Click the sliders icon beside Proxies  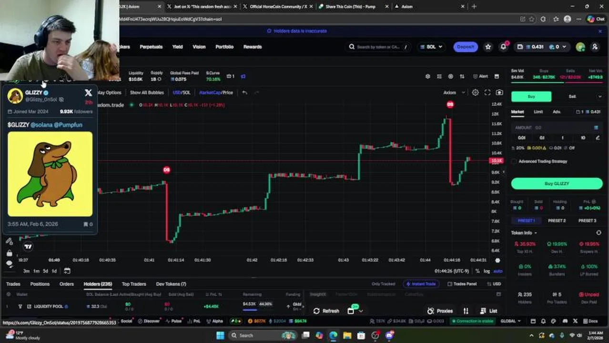[x=466, y=311]
